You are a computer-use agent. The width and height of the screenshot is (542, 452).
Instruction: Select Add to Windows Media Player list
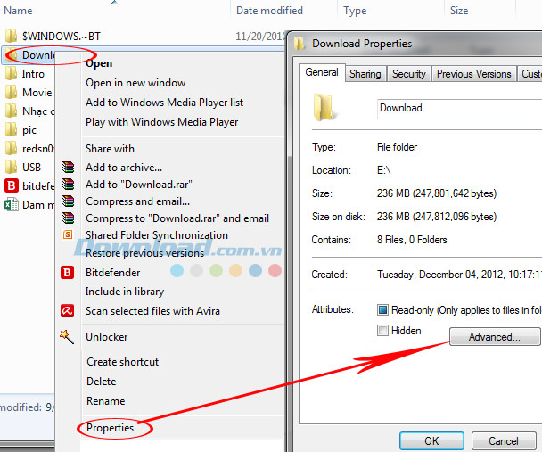pyautogui.click(x=165, y=103)
